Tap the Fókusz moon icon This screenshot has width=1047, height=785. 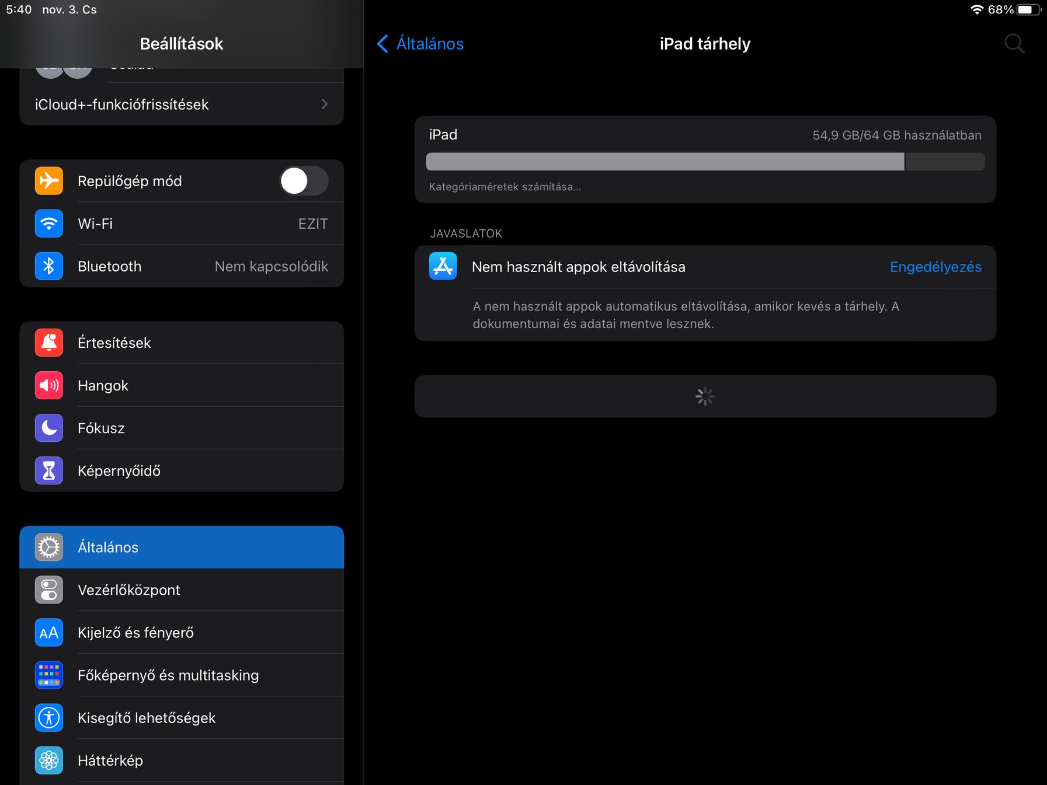49,428
